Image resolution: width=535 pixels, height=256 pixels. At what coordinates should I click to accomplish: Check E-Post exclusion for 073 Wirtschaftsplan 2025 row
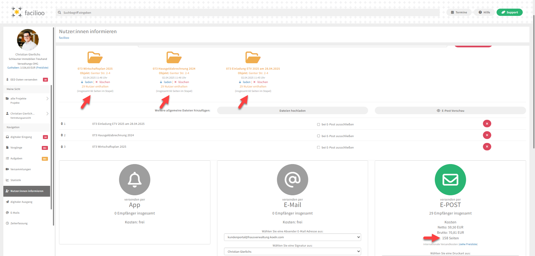318,148
